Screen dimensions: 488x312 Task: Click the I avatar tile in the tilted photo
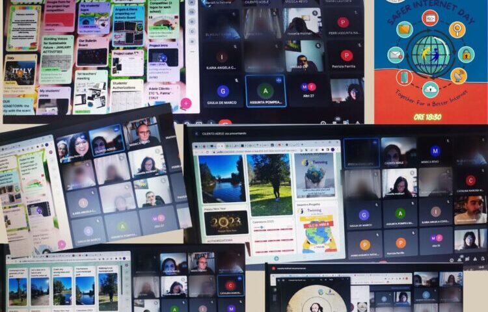tap(83, 203)
